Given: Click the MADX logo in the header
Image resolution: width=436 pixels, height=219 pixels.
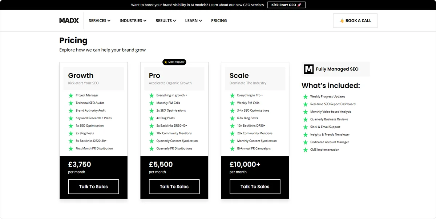Looking at the screenshot, I should click(x=69, y=20).
